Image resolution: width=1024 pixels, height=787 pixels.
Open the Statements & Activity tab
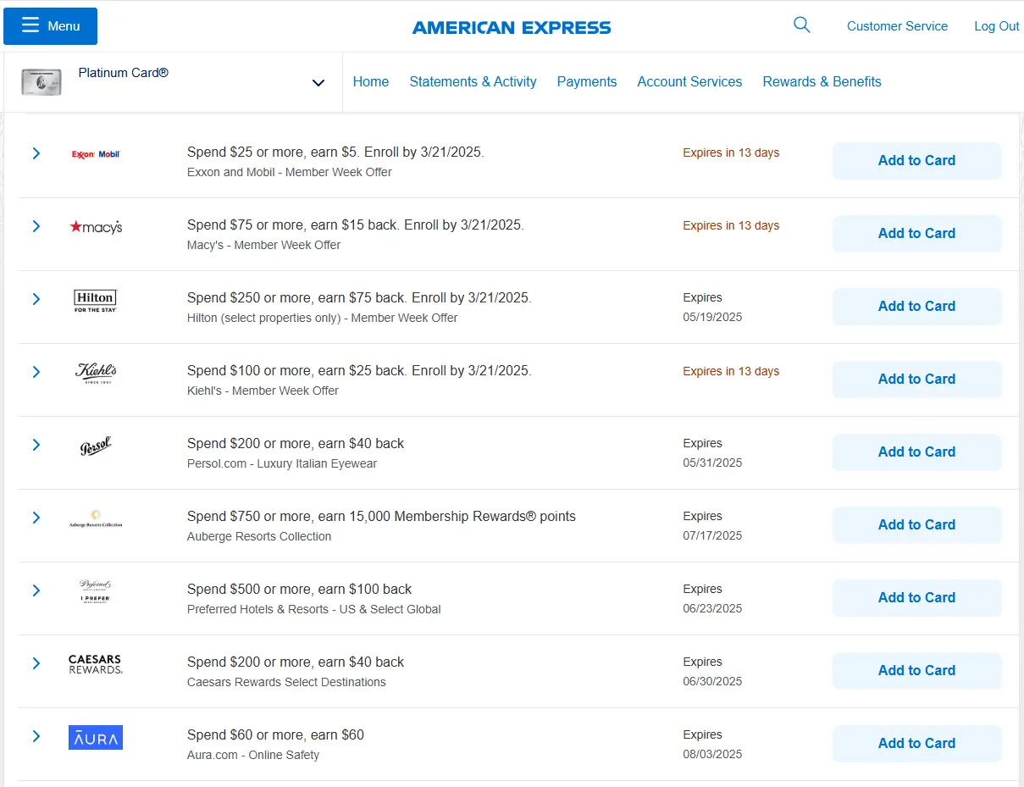pos(473,81)
